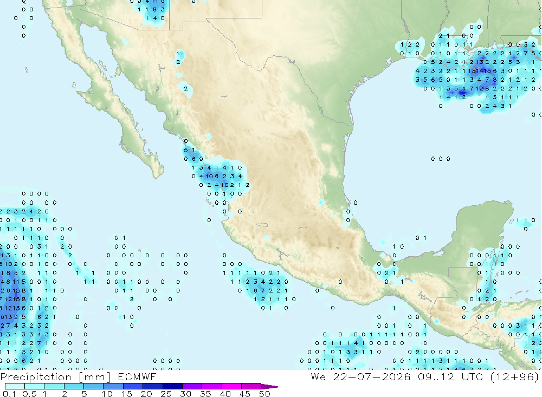Click the legend label '0.1'
This screenshot has width=542, height=397.
9,394
